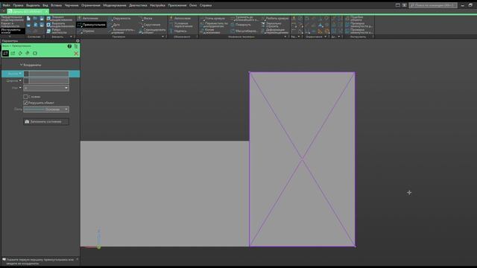Choose the second rectangle mode icon in green bar
This screenshot has height=268, width=477.
click(x=13, y=53)
